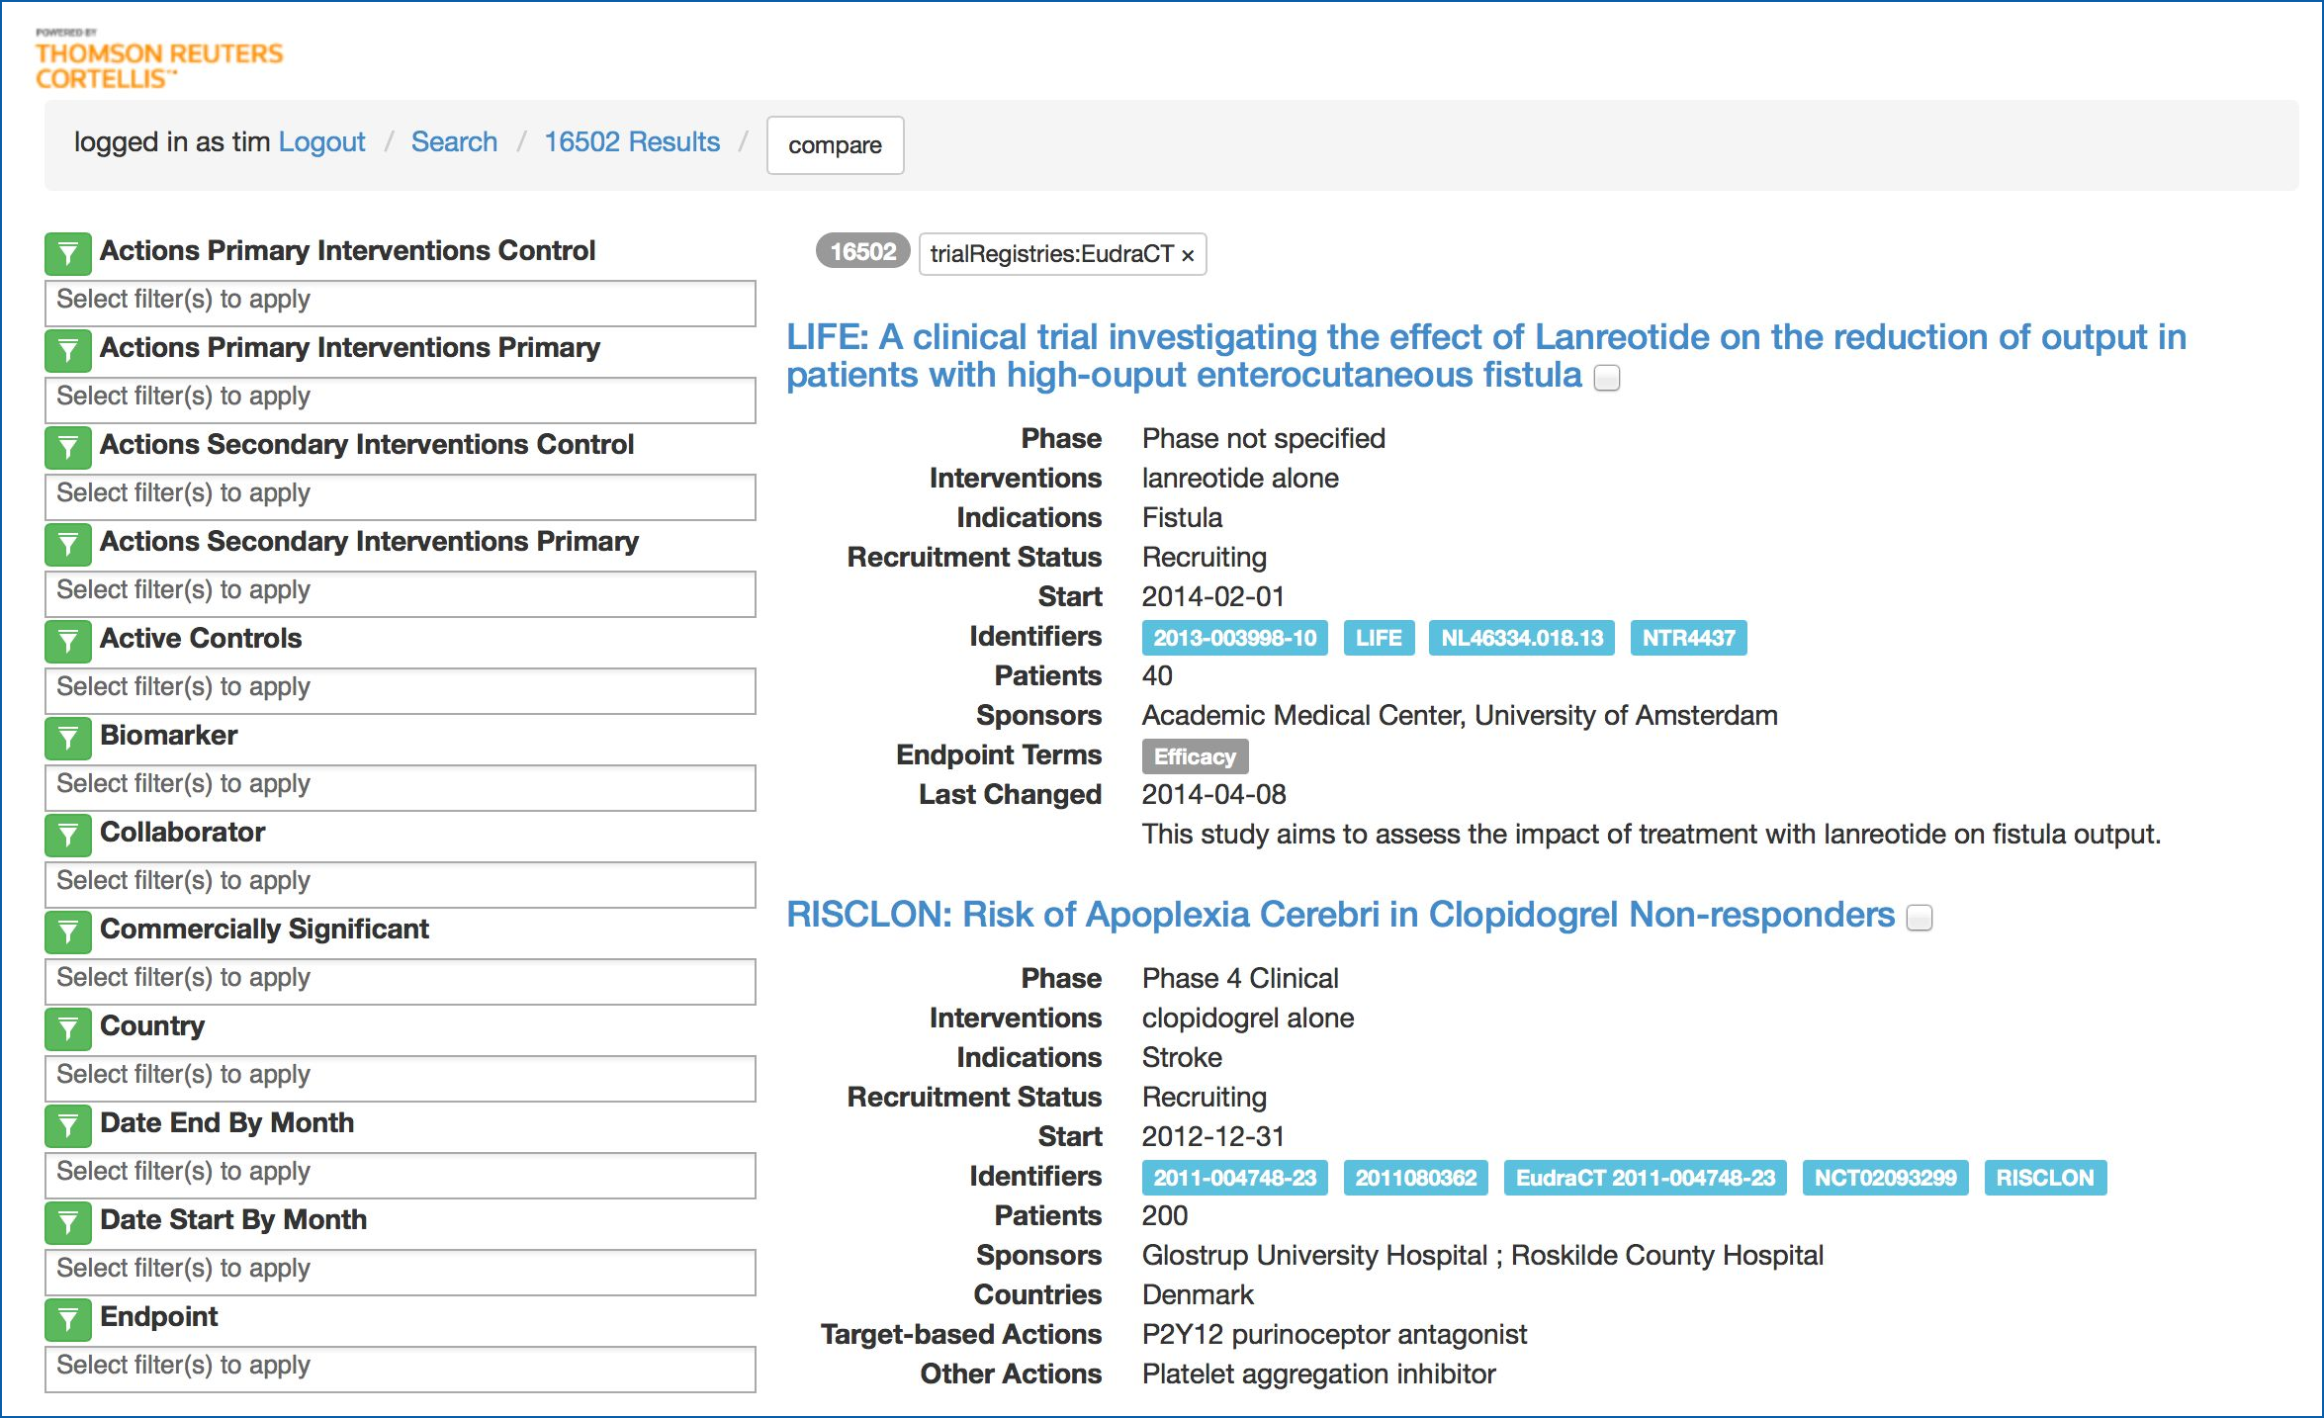Remove the trialRegistries:EudraCT filter tag

point(1188,256)
